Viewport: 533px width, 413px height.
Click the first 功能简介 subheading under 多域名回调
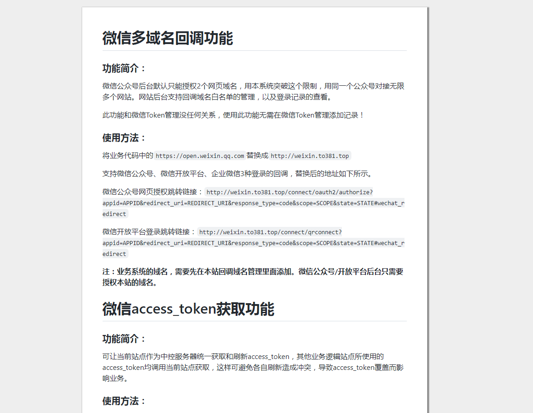124,69
